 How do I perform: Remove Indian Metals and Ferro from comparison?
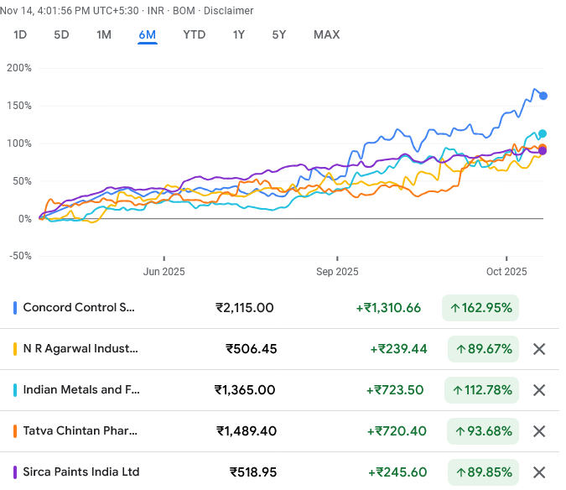point(539,390)
